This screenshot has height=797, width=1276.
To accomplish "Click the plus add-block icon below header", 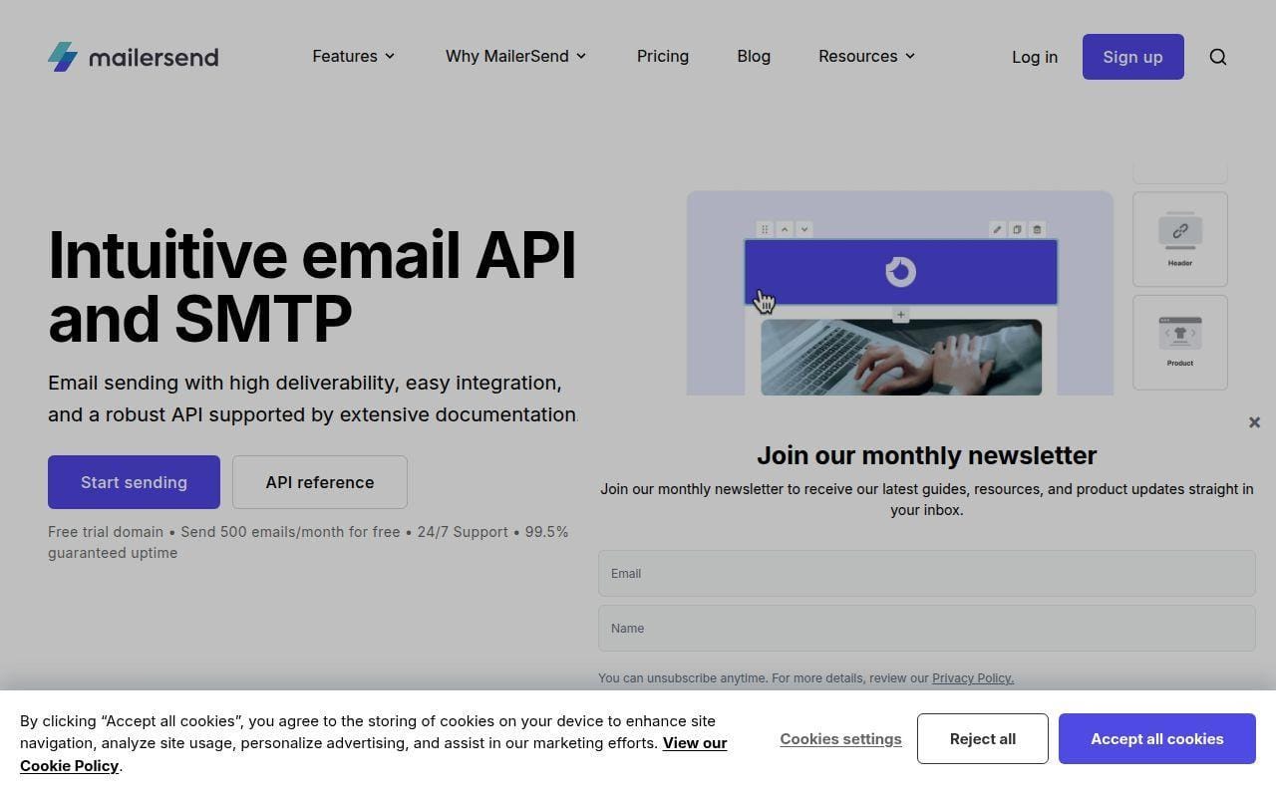I will tap(900, 315).
